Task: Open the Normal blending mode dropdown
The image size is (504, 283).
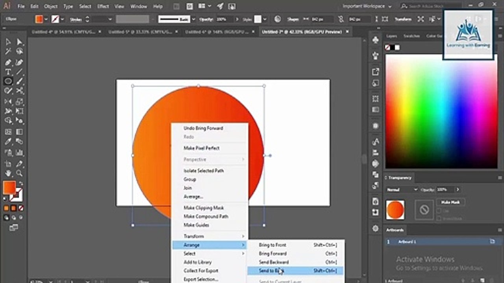Action: pos(402,189)
